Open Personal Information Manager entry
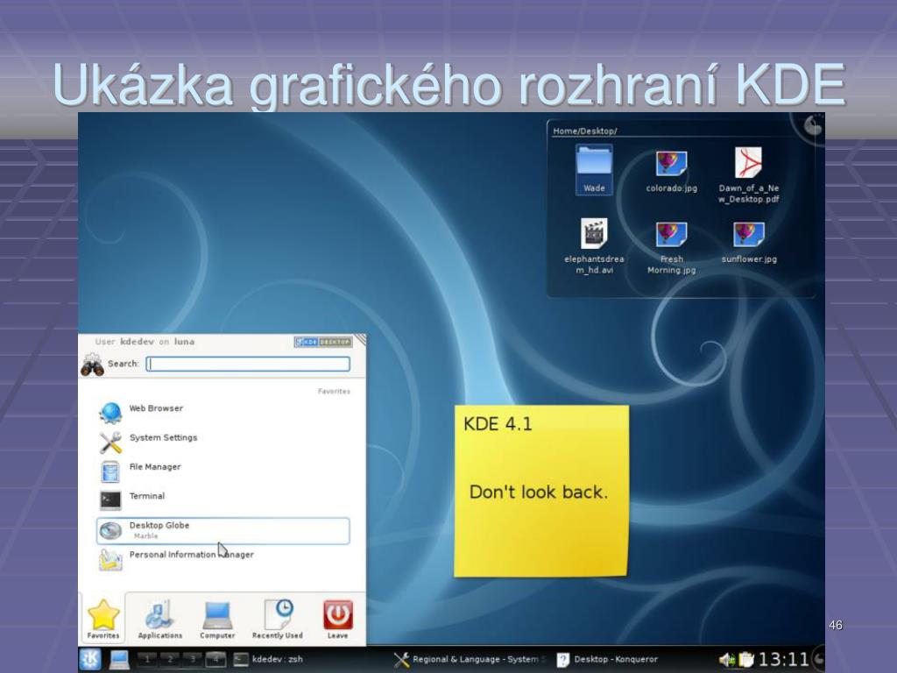This screenshot has height=673, width=897. [223, 558]
